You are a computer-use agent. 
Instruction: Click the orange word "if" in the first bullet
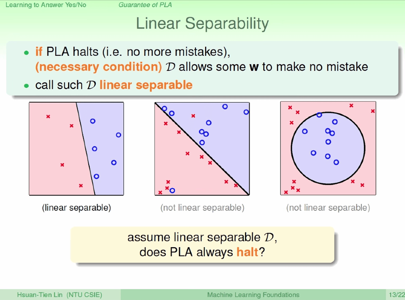pyautogui.click(x=39, y=52)
